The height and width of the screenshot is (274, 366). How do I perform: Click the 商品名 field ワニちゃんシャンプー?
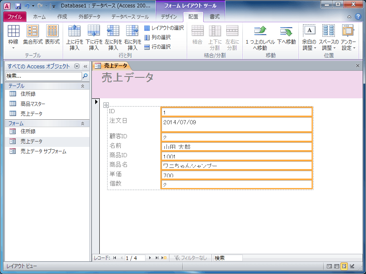click(x=237, y=166)
